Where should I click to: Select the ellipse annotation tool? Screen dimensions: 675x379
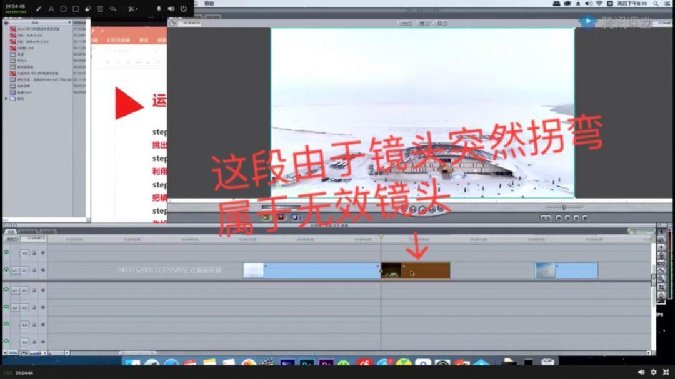[x=63, y=9]
